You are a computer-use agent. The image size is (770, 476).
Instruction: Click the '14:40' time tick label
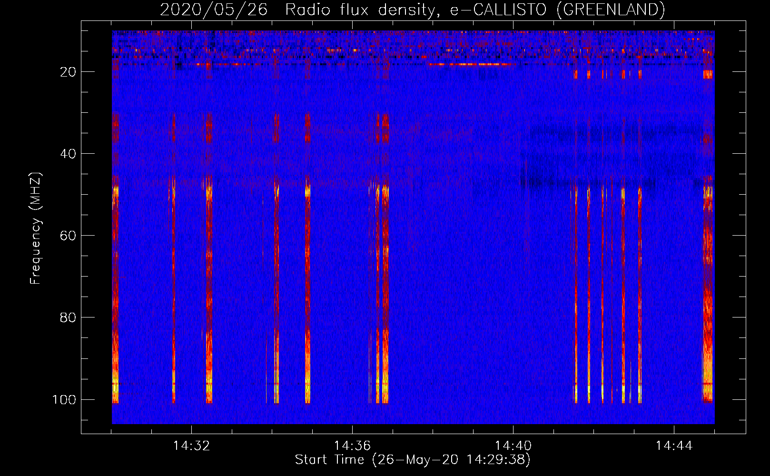[x=513, y=446]
